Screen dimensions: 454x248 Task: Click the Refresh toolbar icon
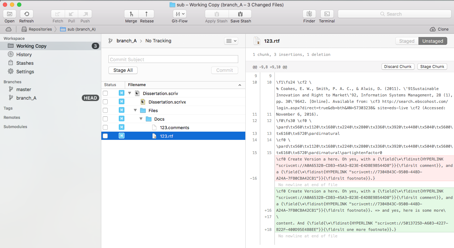point(26,14)
